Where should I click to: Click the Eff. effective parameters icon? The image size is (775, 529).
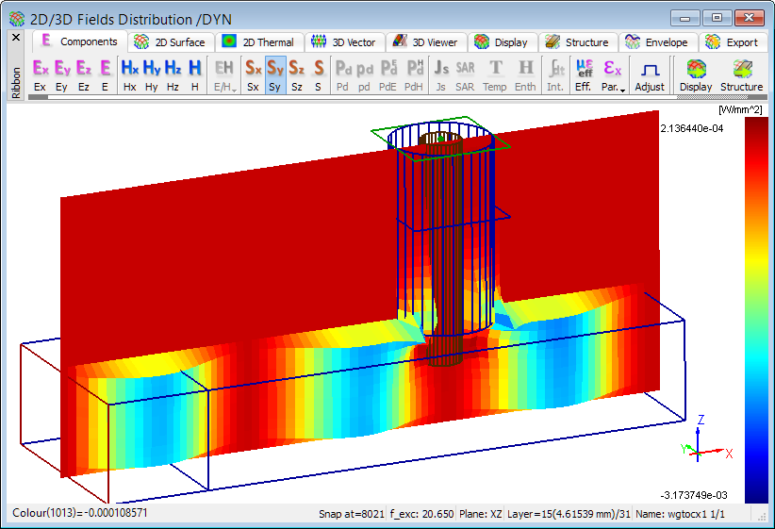(x=583, y=74)
